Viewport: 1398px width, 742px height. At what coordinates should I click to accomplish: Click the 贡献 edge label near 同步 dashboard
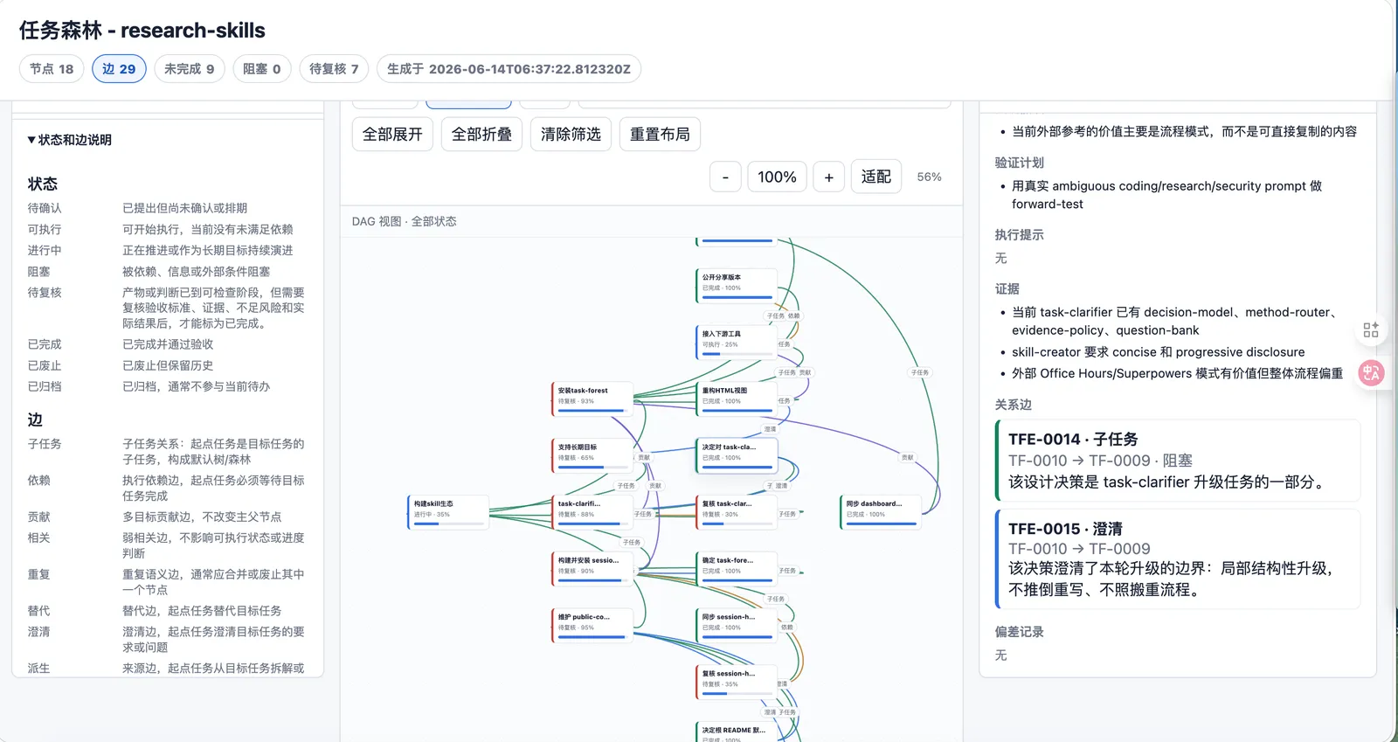[908, 457]
